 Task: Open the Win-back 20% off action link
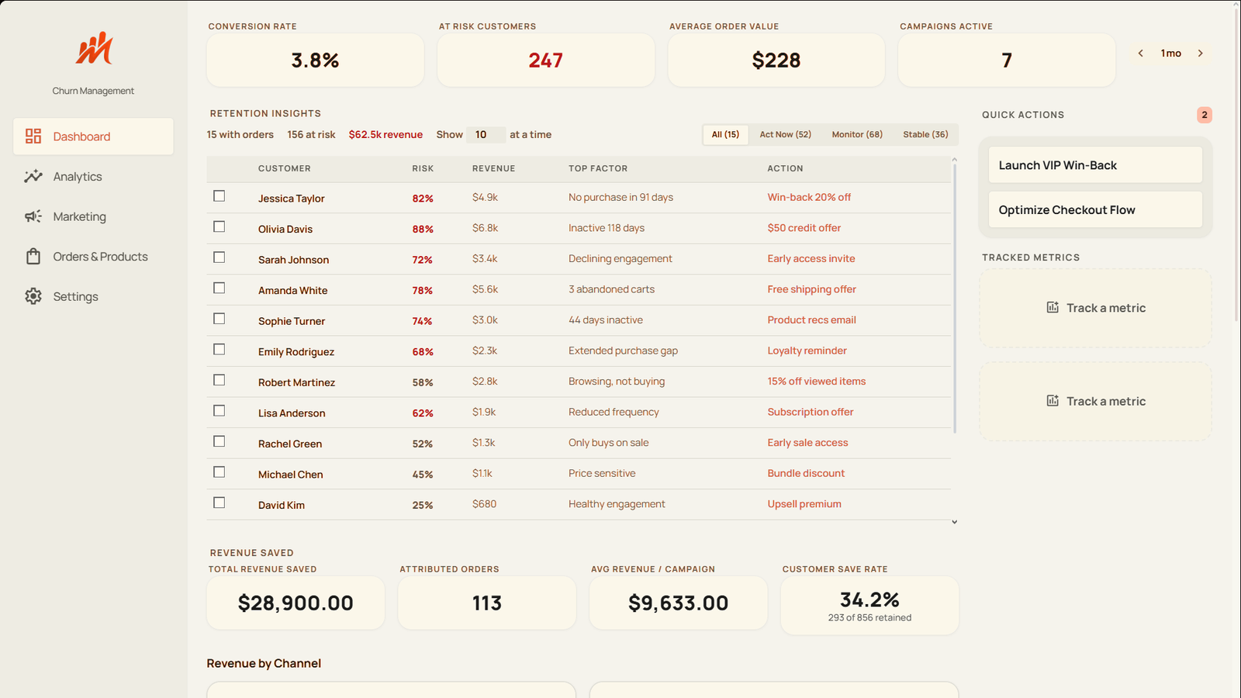809,197
